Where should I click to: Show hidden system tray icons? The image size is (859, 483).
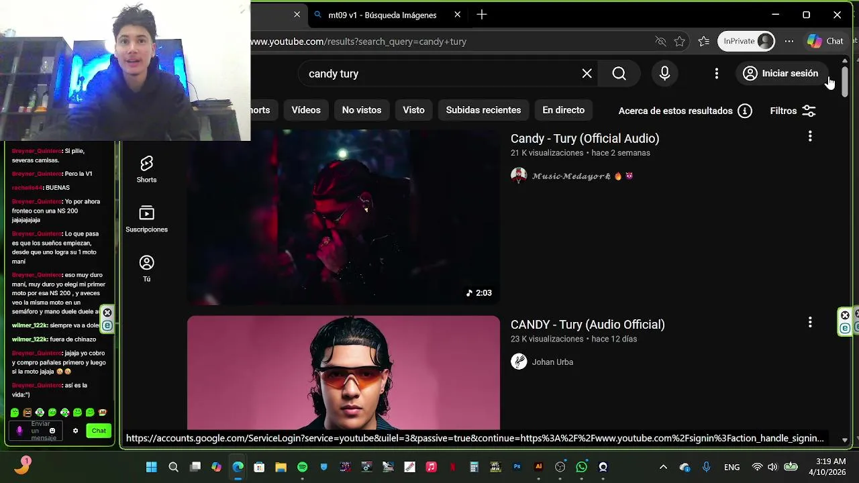663,467
